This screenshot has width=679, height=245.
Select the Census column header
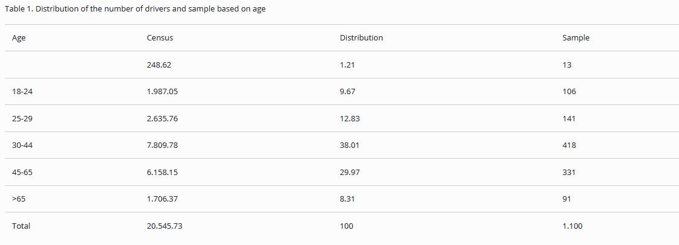point(160,38)
